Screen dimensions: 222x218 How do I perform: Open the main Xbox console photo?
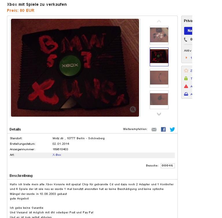(75, 68)
